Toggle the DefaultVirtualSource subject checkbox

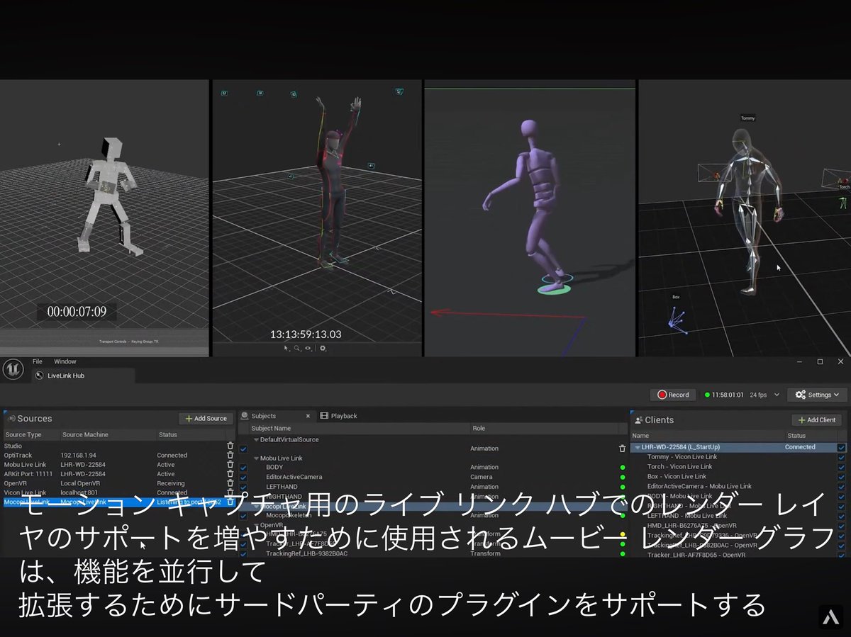click(243, 449)
